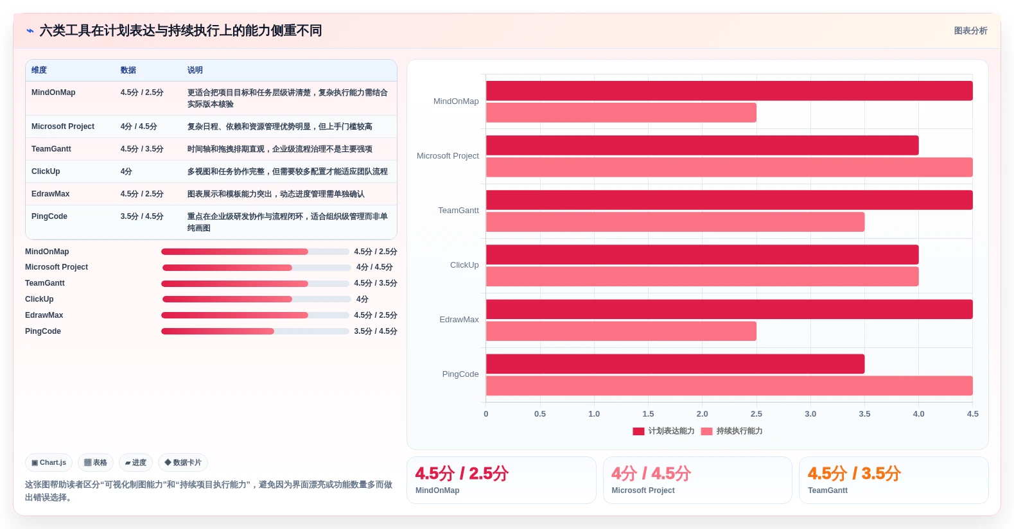Image resolution: width=1014 pixels, height=529 pixels.
Task: Click the TeamGantt progress bar
Action: (255, 284)
